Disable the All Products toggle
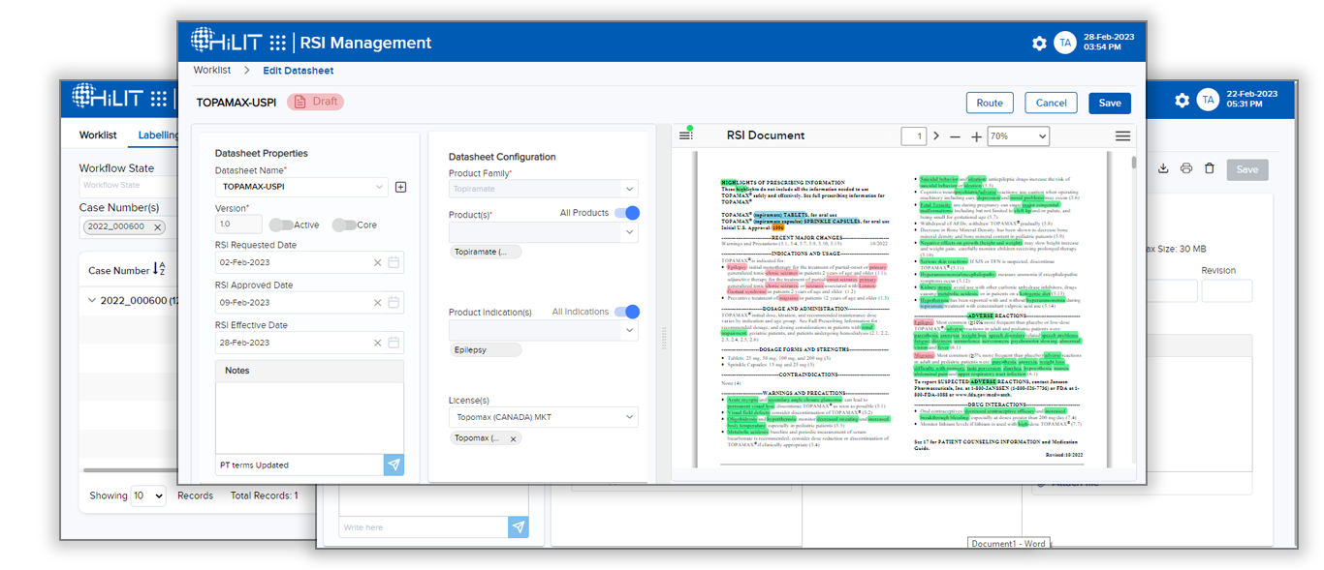This screenshot has width=1324, height=570. click(627, 213)
